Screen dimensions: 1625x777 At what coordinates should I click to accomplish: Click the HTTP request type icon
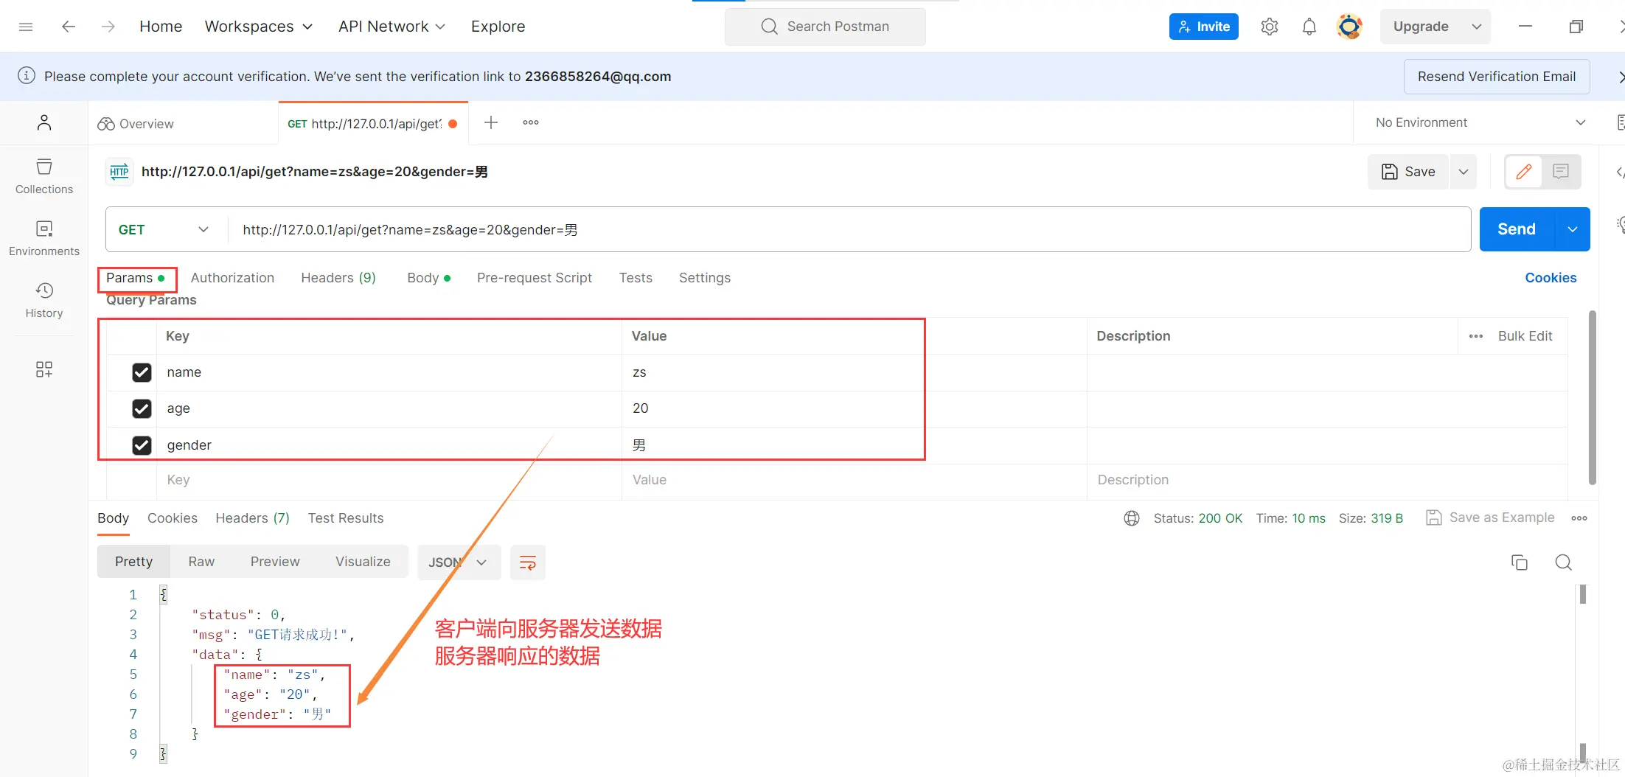click(119, 172)
